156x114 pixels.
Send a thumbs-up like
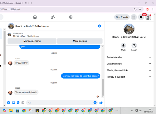[101, 103]
